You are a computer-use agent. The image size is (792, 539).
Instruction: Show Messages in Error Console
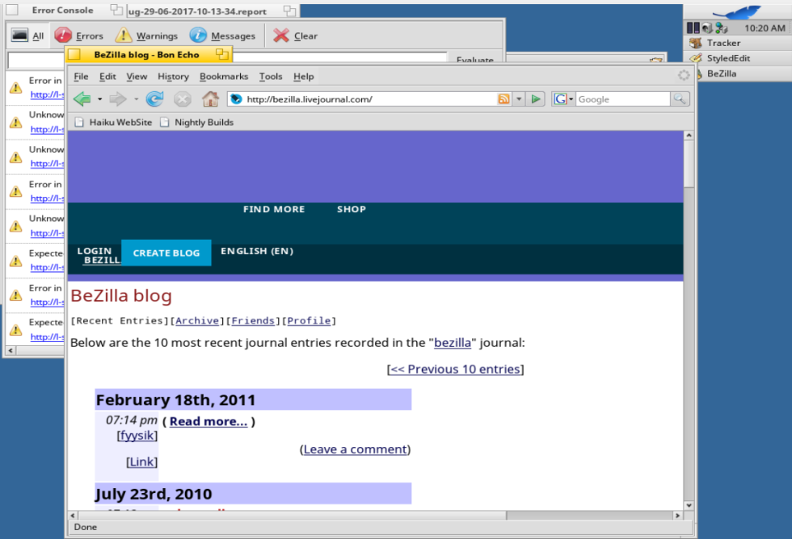pos(222,36)
